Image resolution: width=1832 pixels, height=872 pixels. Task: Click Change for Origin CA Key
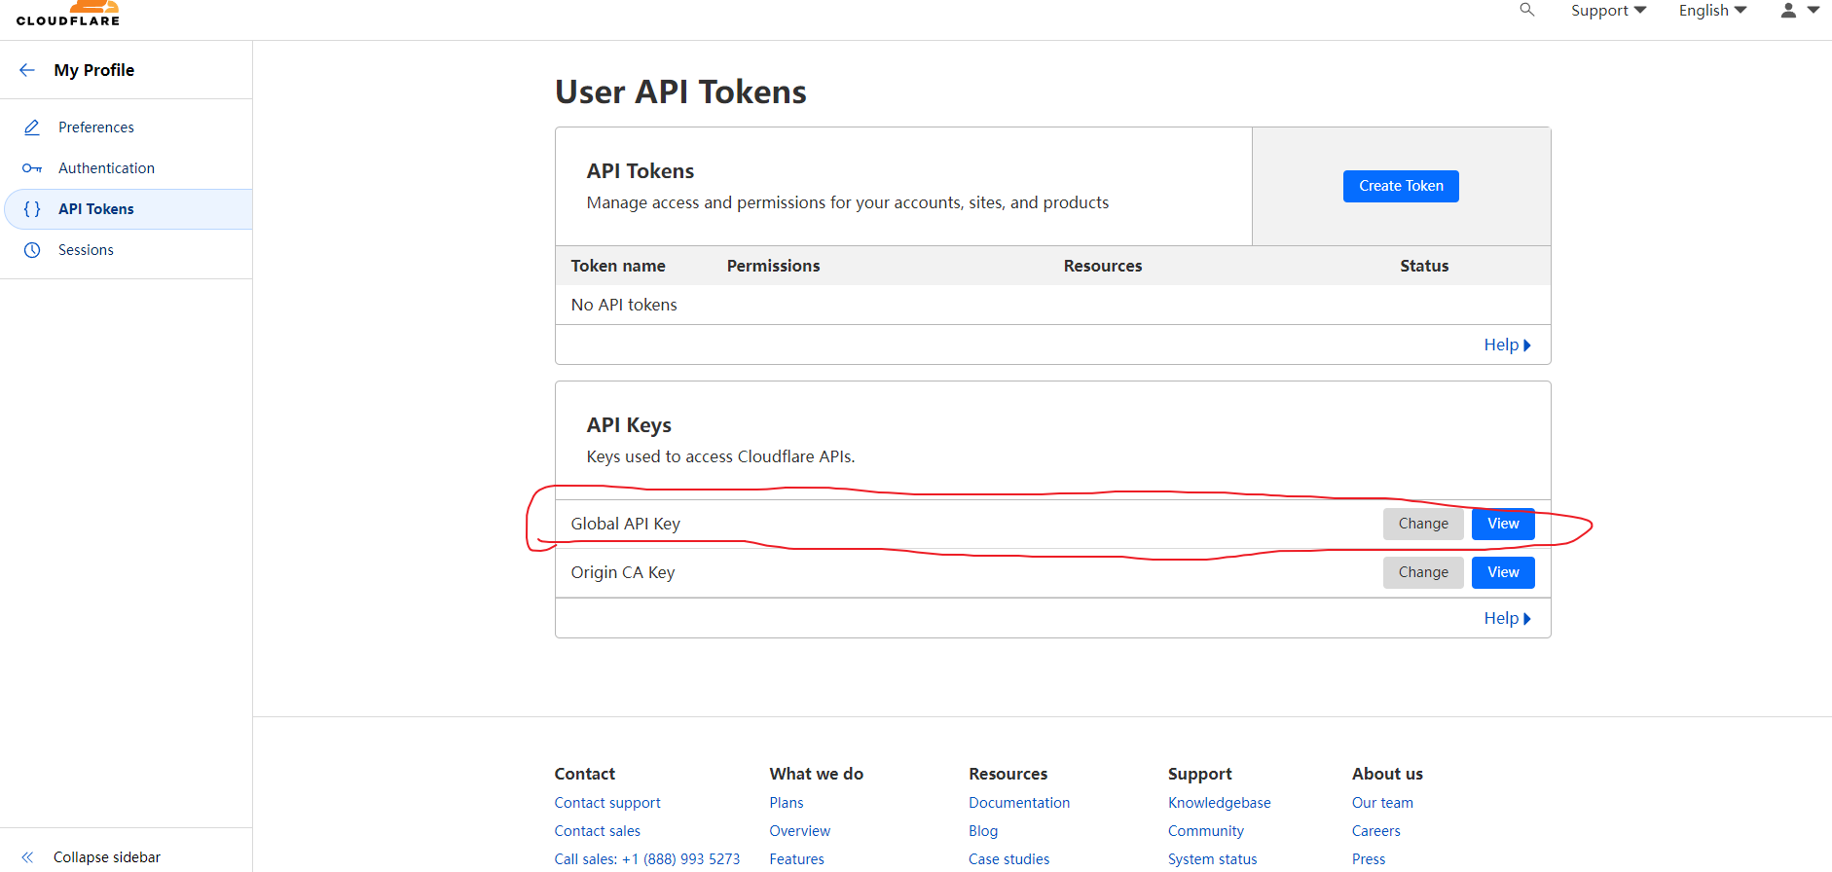pos(1423,572)
